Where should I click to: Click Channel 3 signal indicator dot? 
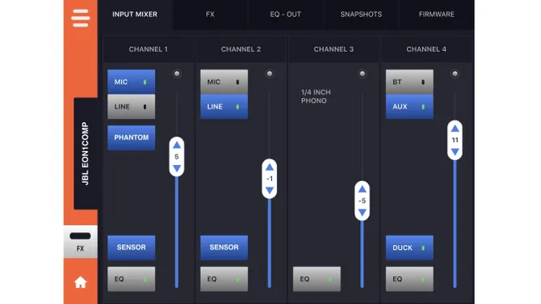tap(362, 74)
